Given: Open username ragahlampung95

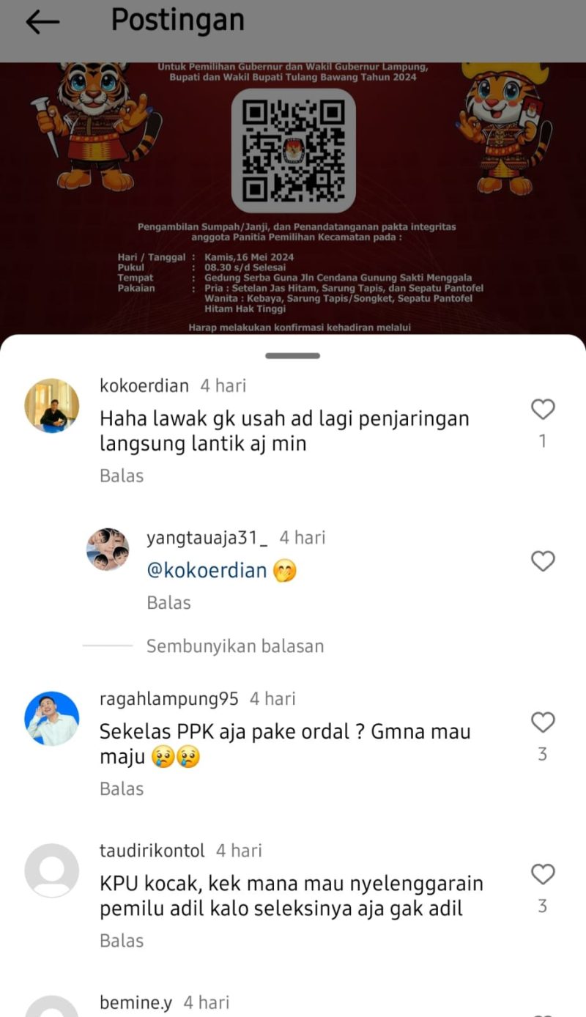Looking at the screenshot, I should 169,699.
